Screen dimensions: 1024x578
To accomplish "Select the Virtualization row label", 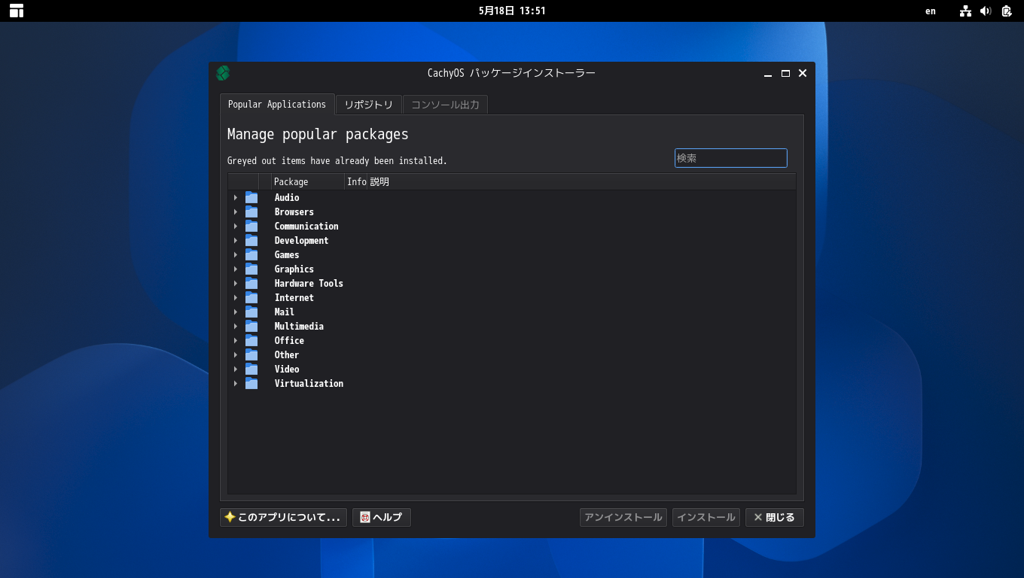I will (x=309, y=383).
